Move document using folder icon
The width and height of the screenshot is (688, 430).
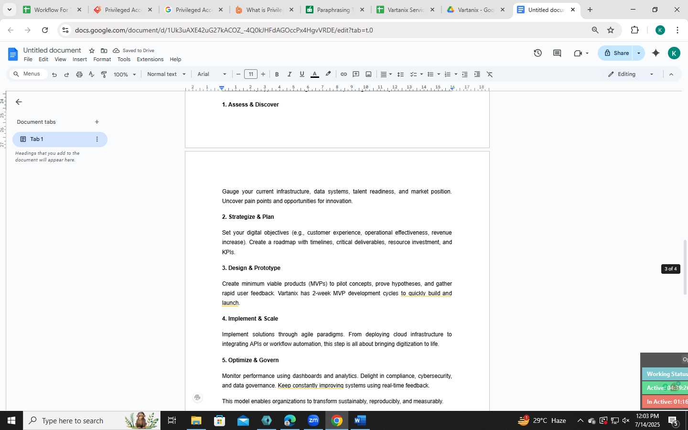(x=104, y=51)
